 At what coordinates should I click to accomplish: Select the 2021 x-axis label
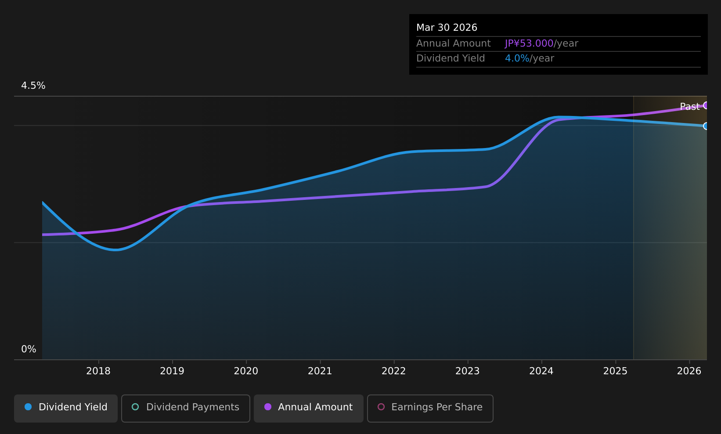[x=320, y=371]
